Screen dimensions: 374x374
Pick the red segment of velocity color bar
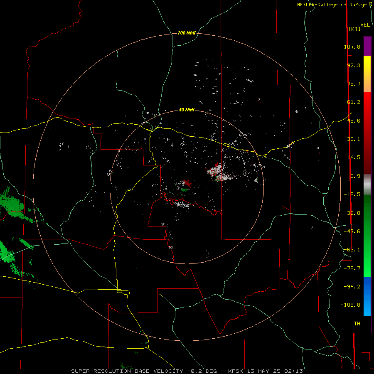pyautogui.click(x=367, y=133)
